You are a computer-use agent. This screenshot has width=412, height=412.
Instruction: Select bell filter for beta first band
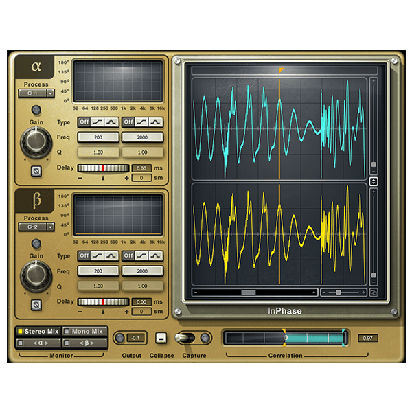111,255
